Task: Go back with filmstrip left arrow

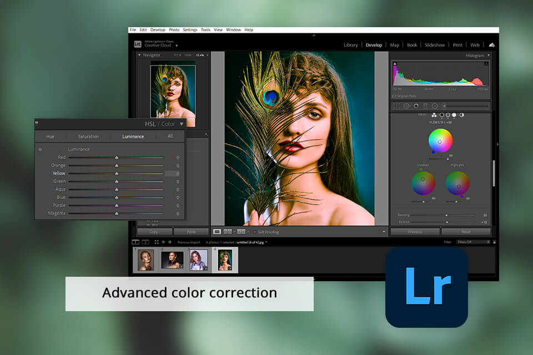Action: point(163,242)
